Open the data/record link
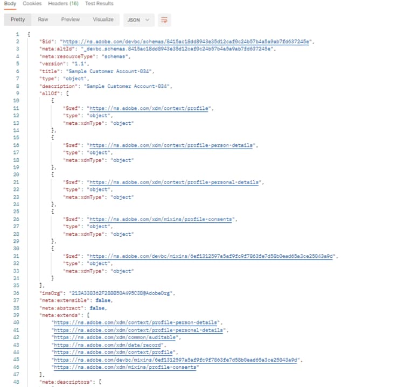 107,345
